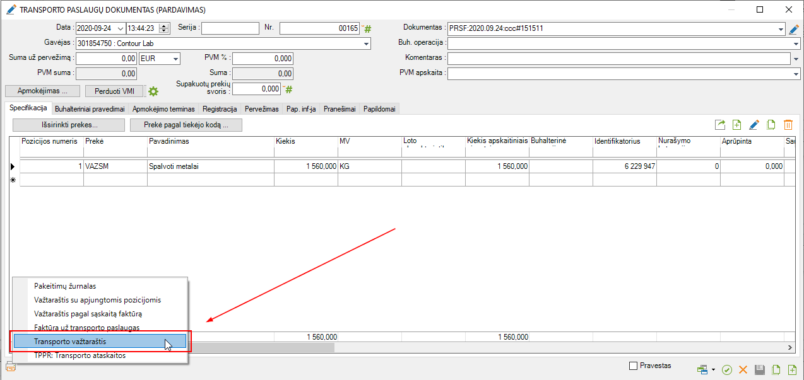Click the green gear icon beside Perduoti VMI

(x=153, y=91)
